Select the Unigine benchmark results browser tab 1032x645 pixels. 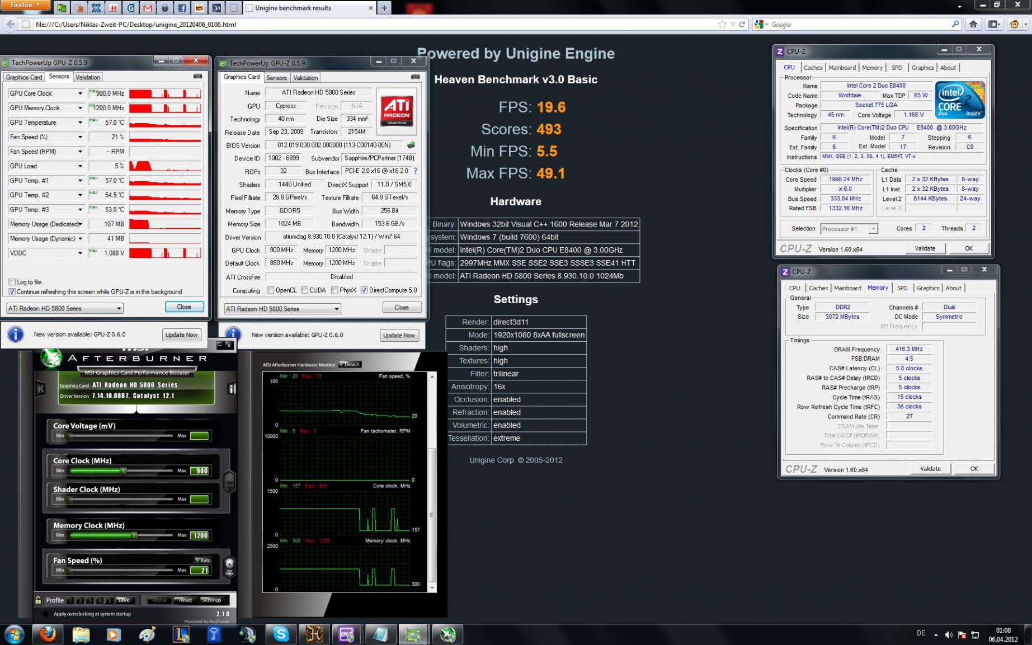coord(309,8)
